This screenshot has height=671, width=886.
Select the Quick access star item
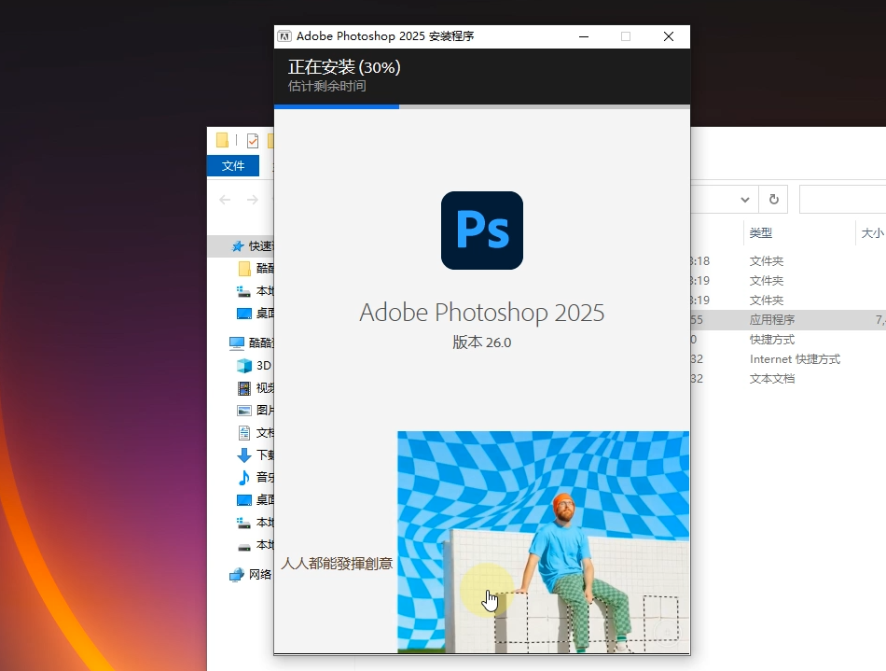click(239, 246)
